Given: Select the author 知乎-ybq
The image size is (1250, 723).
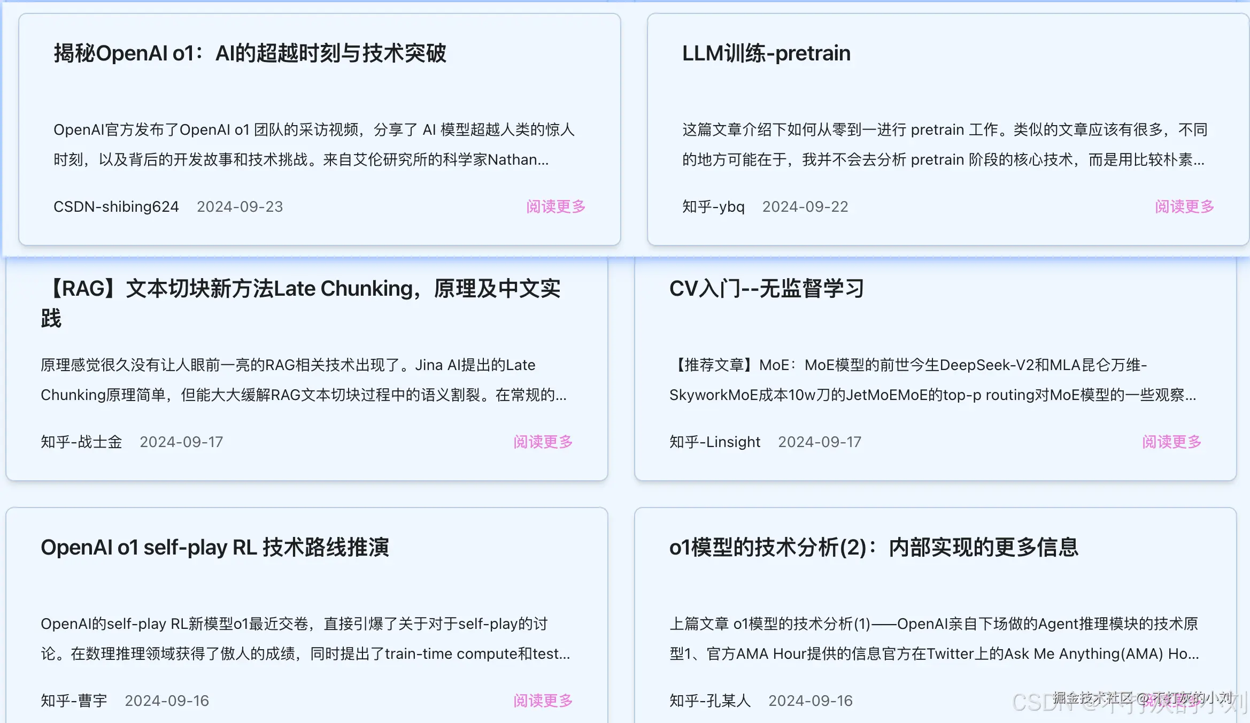Looking at the screenshot, I should coord(713,206).
